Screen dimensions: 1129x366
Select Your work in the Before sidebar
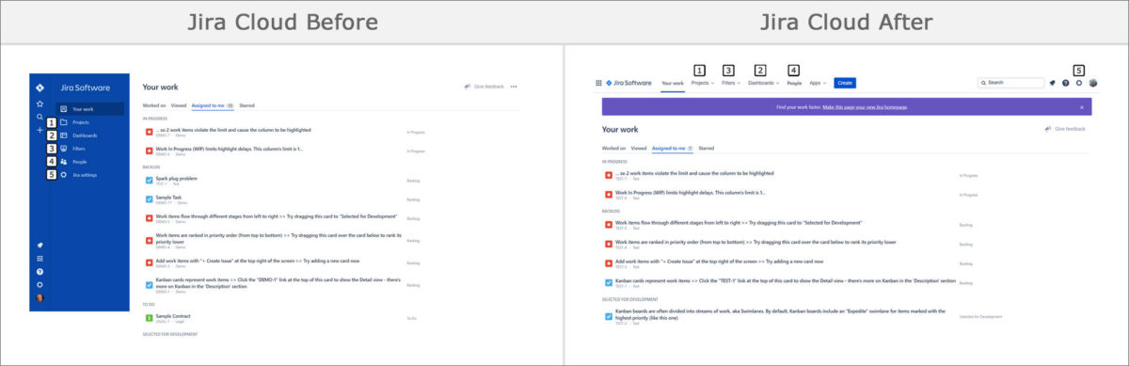[89, 109]
